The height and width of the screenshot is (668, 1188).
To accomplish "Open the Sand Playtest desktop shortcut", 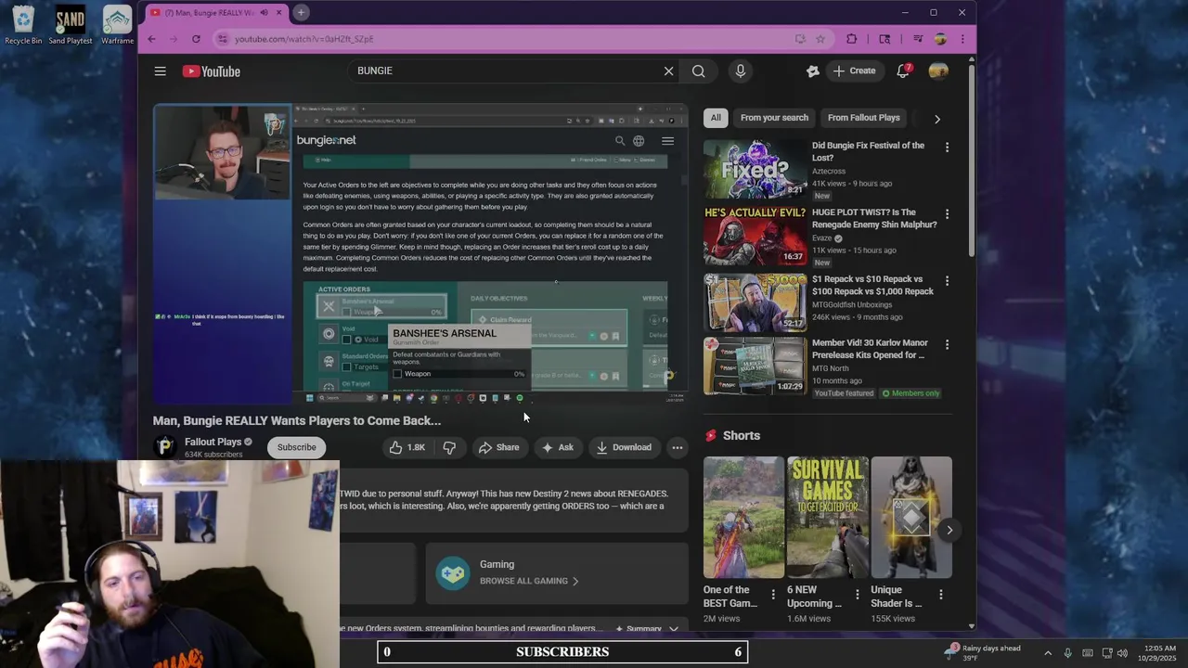I will coord(70,26).
